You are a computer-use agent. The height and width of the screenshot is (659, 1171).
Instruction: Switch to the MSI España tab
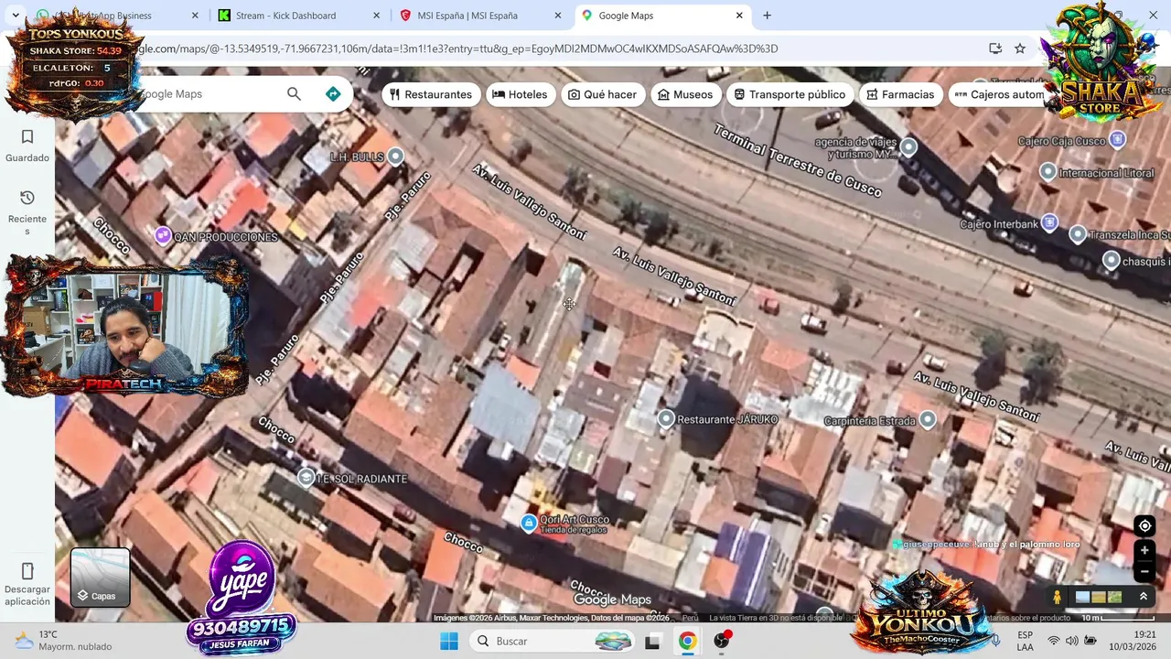click(478, 16)
